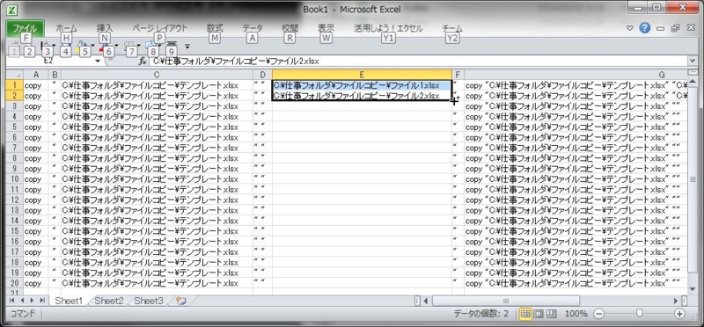This screenshot has width=704, height=327.
Task: Click horizontal scrollbar left arrow
Action: [426, 301]
